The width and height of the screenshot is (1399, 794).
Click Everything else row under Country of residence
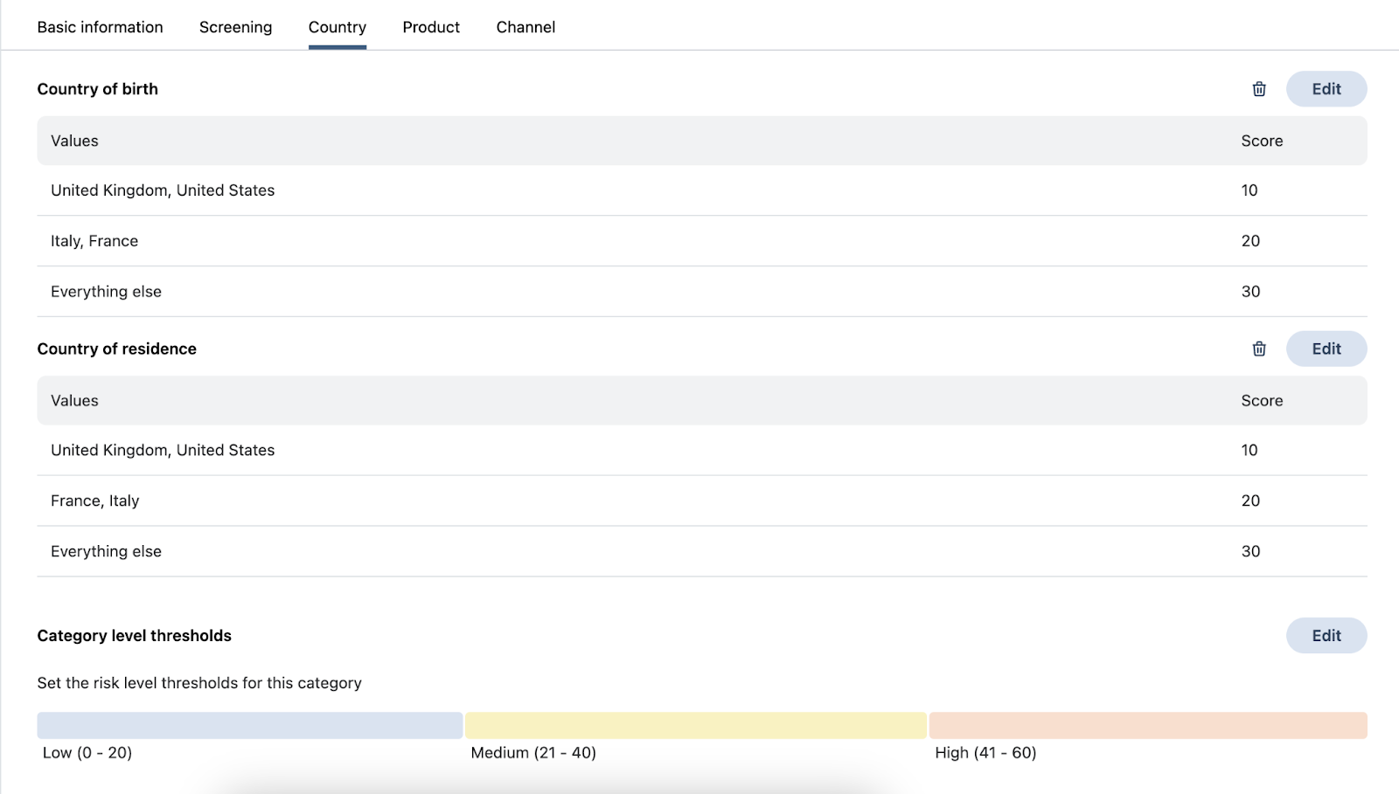click(x=106, y=551)
